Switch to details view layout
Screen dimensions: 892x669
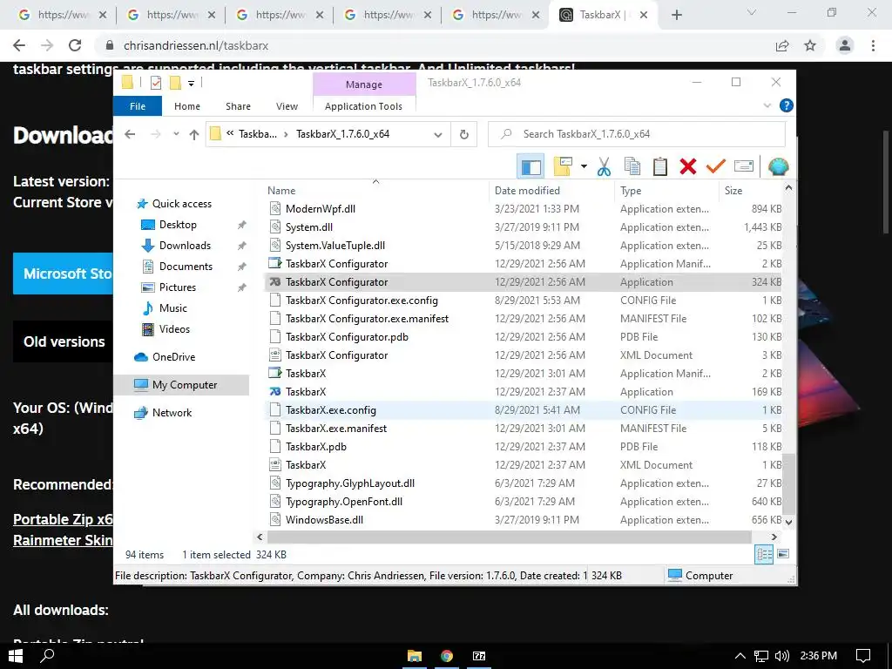click(763, 554)
